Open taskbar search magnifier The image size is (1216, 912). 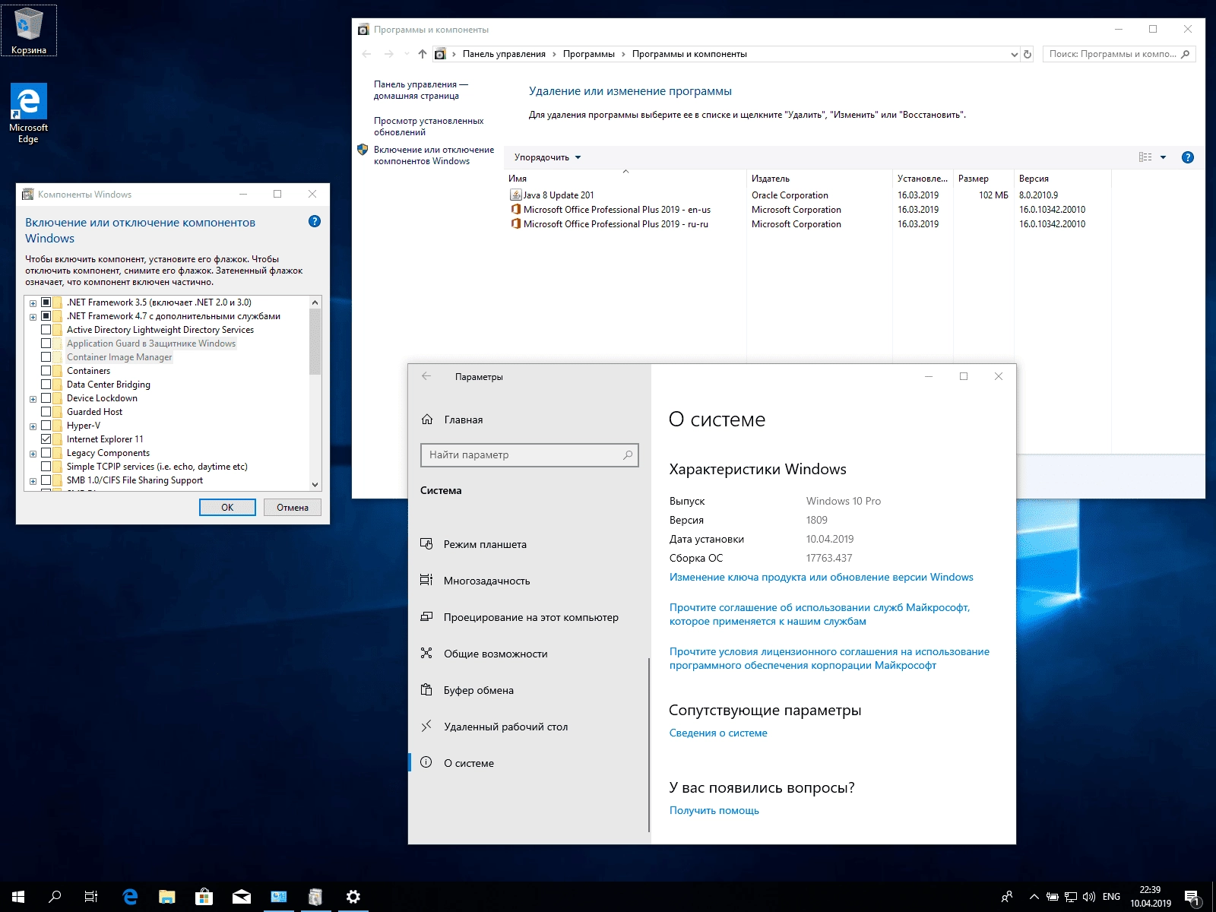click(55, 897)
